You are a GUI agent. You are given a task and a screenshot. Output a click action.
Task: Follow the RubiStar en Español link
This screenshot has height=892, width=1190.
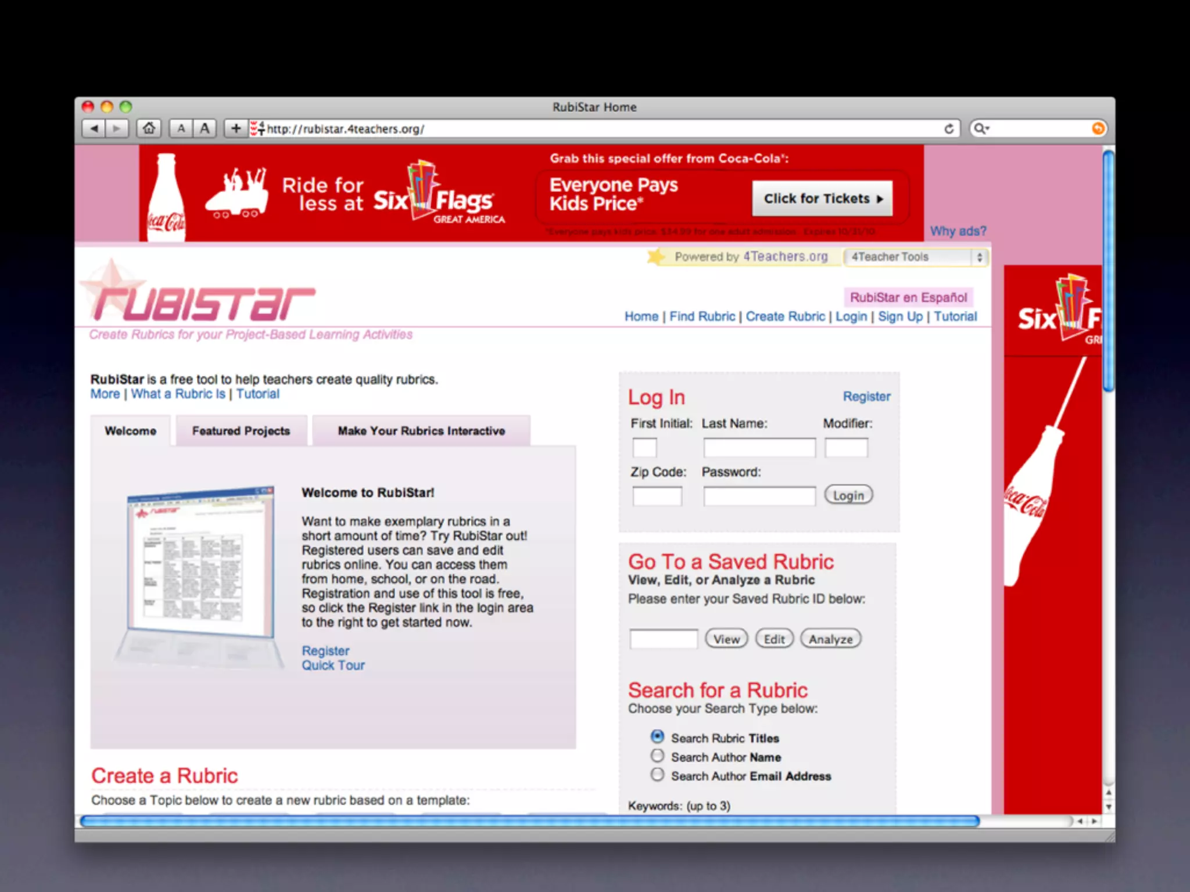pos(908,297)
